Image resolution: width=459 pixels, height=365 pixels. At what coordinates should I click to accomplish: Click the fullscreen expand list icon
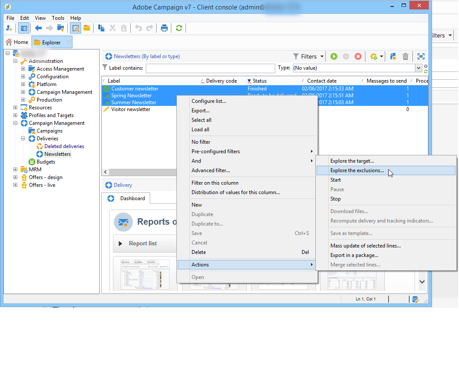(x=421, y=57)
